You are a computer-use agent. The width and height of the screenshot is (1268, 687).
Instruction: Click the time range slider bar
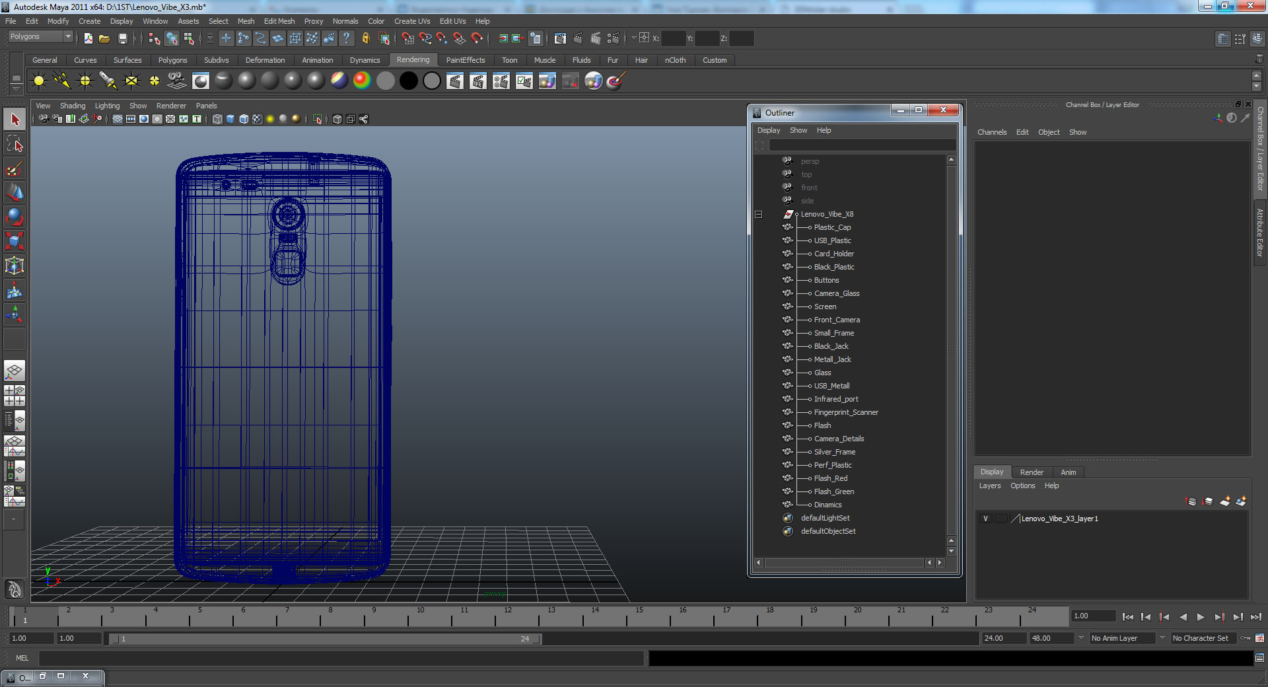pyautogui.click(x=324, y=639)
